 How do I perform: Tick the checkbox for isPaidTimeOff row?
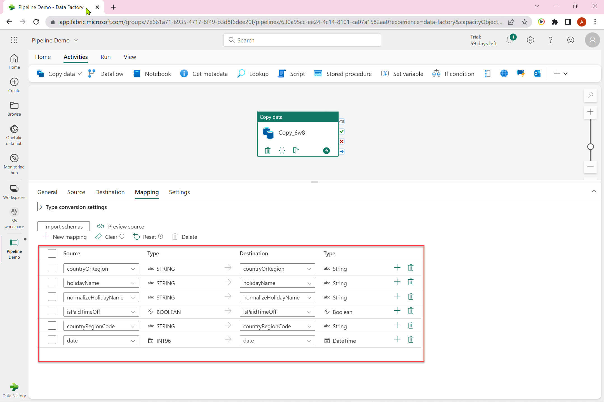tap(52, 311)
